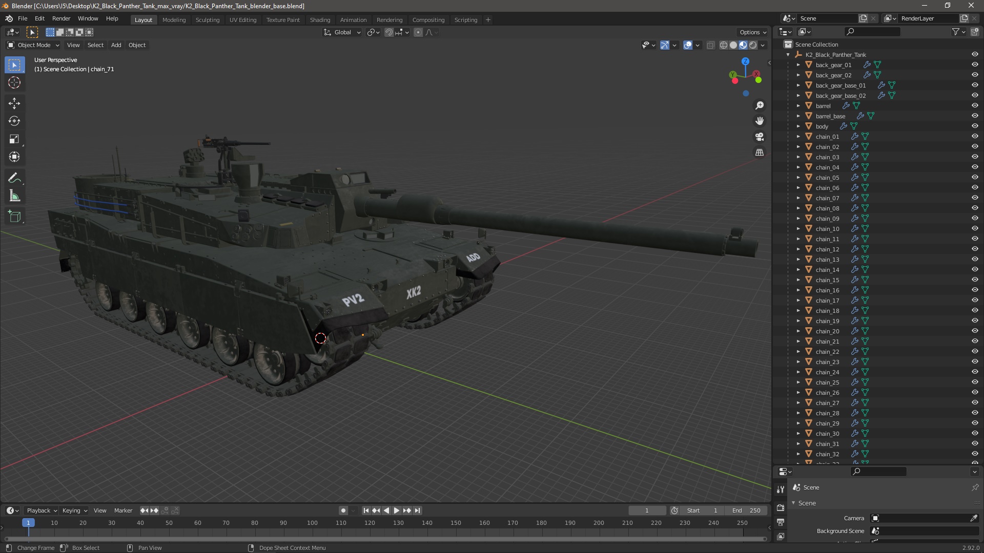Viewport: 984px width, 553px height.
Task: Switch to wireframe viewport shading
Action: pyautogui.click(x=724, y=45)
